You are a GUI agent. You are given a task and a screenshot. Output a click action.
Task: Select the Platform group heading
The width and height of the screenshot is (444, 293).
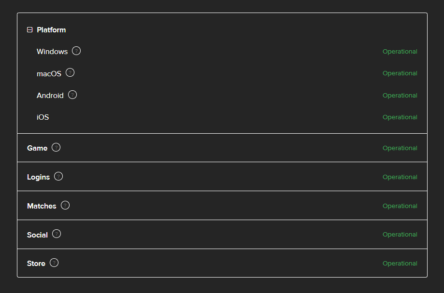[51, 30]
